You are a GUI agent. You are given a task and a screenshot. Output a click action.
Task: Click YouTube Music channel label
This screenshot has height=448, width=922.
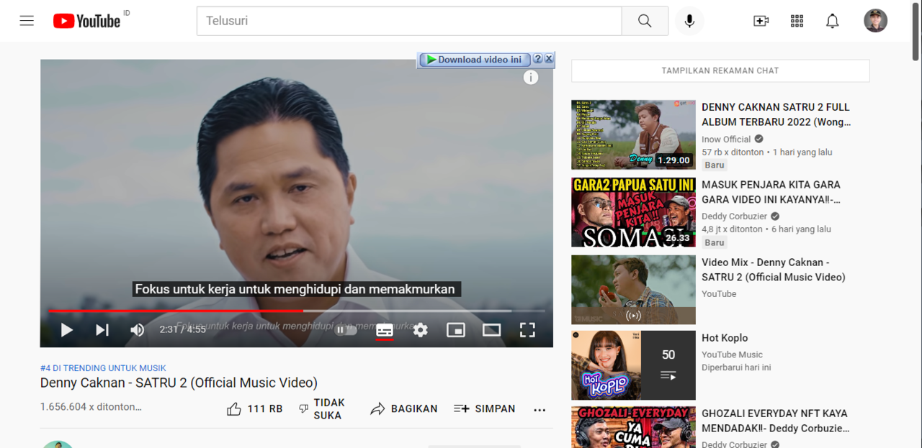coord(732,355)
